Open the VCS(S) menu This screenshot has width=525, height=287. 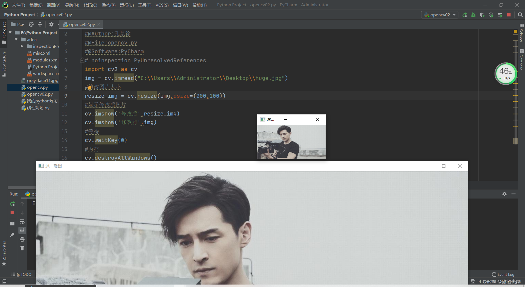tap(162, 5)
